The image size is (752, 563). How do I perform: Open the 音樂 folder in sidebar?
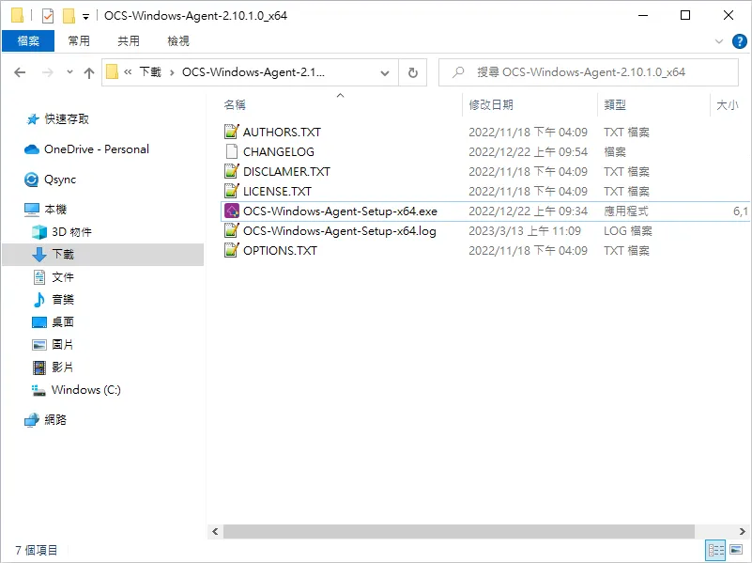[62, 300]
